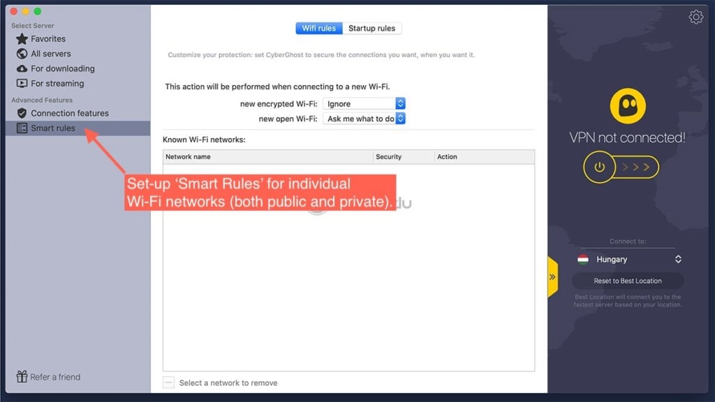The height and width of the screenshot is (402, 715).
Task: Click the Smart rules list icon
Action: (x=22, y=128)
